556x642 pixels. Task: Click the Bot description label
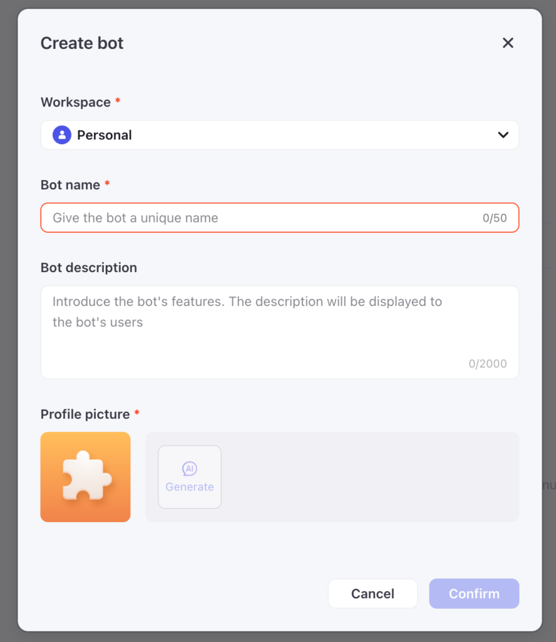click(89, 267)
